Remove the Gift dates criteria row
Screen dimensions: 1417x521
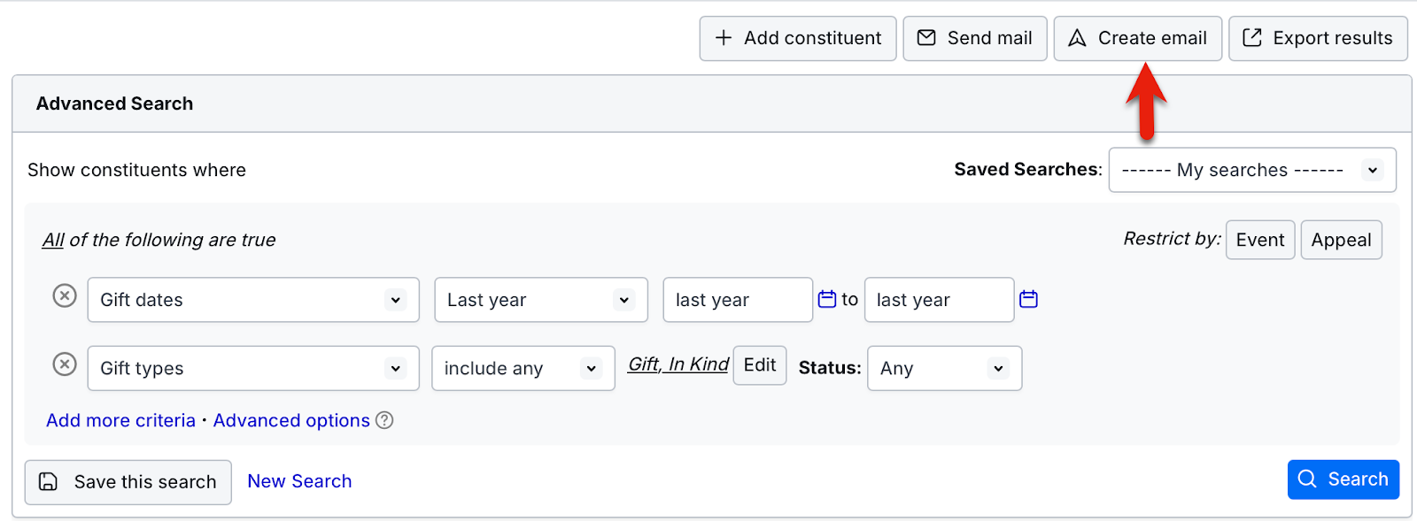click(x=65, y=295)
